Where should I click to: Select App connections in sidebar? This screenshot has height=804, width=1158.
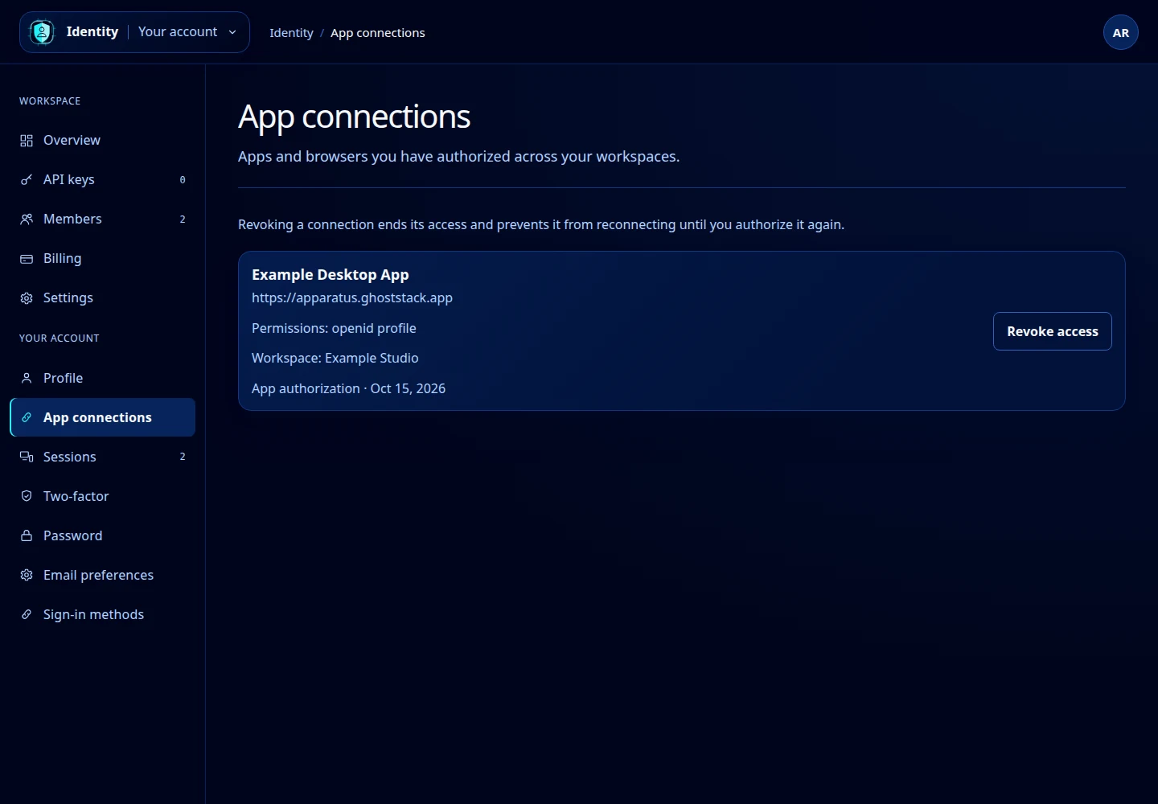point(103,417)
